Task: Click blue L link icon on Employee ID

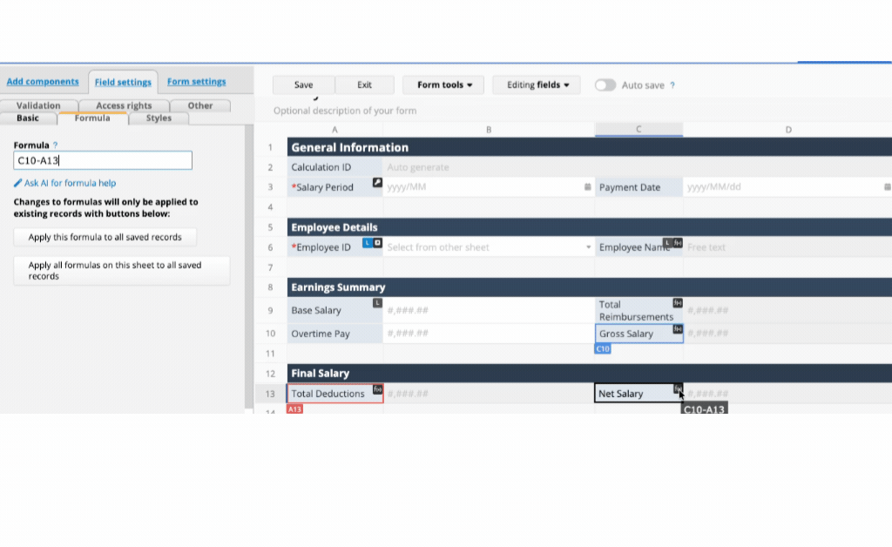Action: pos(368,243)
